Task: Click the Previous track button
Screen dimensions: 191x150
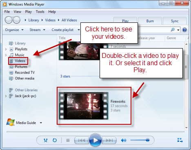Action: 82,140
